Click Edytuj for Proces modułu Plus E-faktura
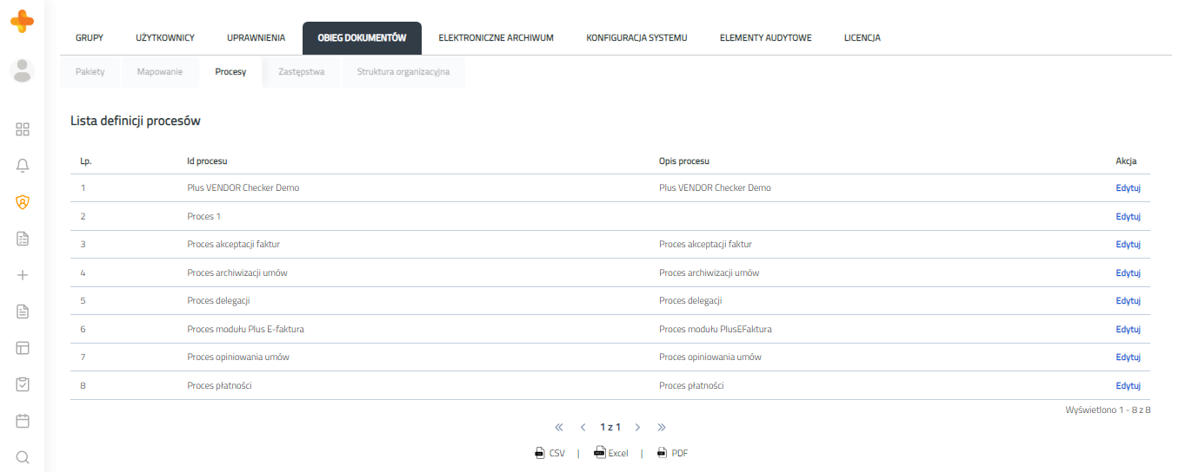Screen dimensions: 1179x472 1128,329
